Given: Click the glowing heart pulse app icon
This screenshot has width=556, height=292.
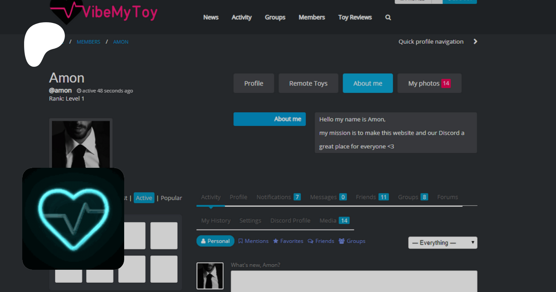Looking at the screenshot, I should coord(73,219).
